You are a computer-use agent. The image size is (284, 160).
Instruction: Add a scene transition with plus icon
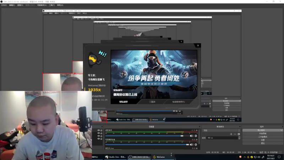coord(231,134)
